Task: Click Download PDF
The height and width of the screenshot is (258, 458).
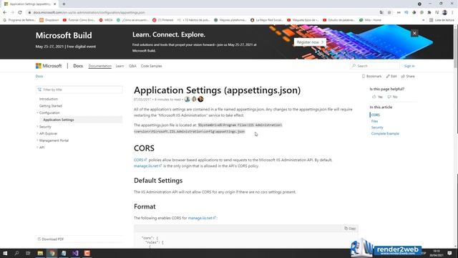Action: (x=51, y=239)
